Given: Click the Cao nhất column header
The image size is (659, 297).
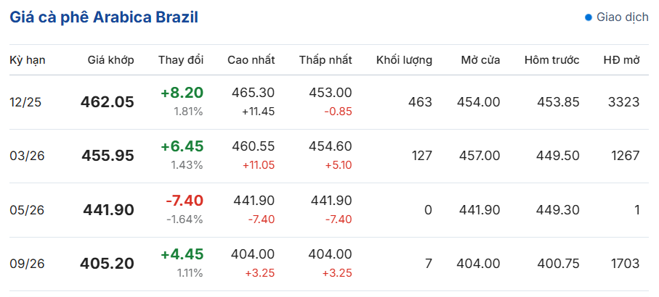Looking at the screenshot, I should (251, 60).
